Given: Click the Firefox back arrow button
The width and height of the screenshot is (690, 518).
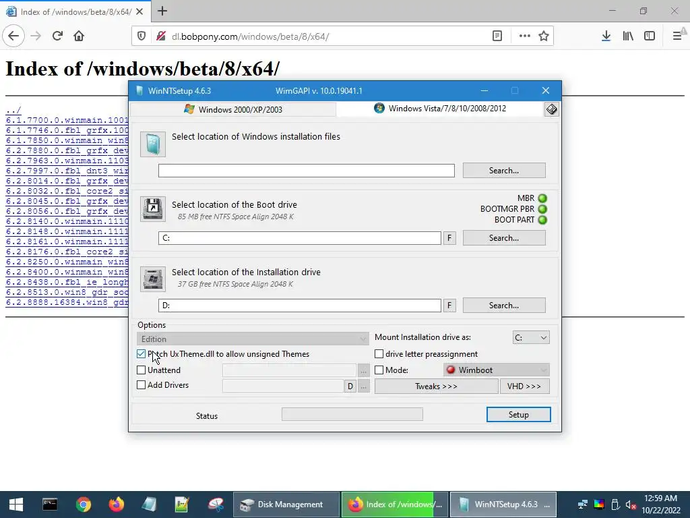Looking at the screenshot, I should click(x=13, y=36).
